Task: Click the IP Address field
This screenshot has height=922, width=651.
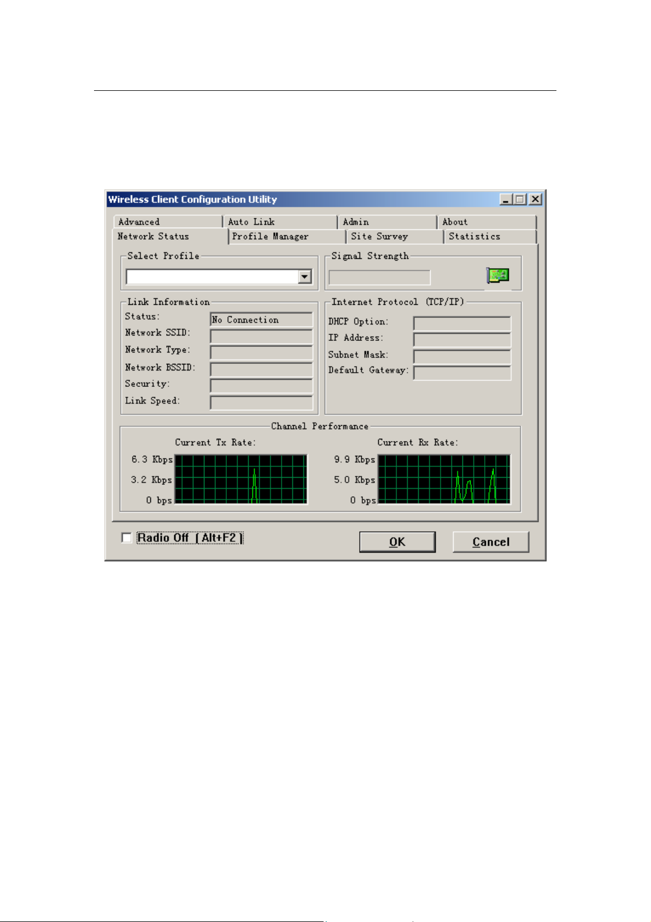Action: pyautogui.click(x=462, y=339)
